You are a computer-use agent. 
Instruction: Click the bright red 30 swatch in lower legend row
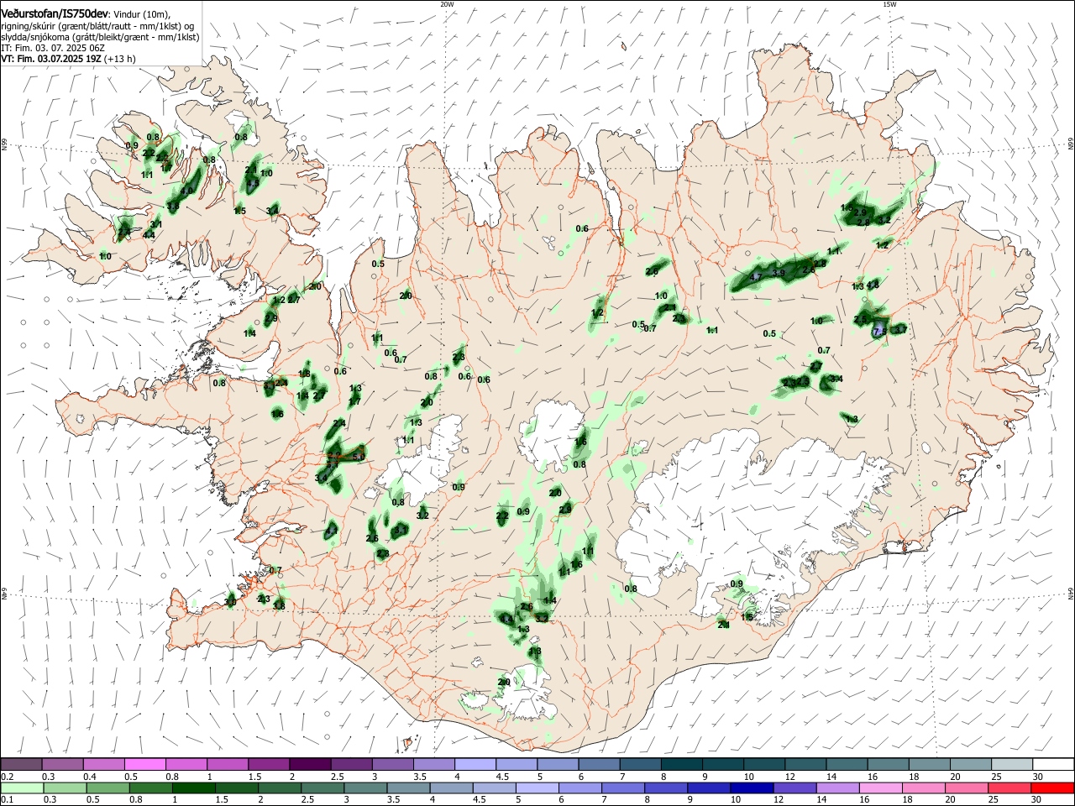pos(1053,788)
